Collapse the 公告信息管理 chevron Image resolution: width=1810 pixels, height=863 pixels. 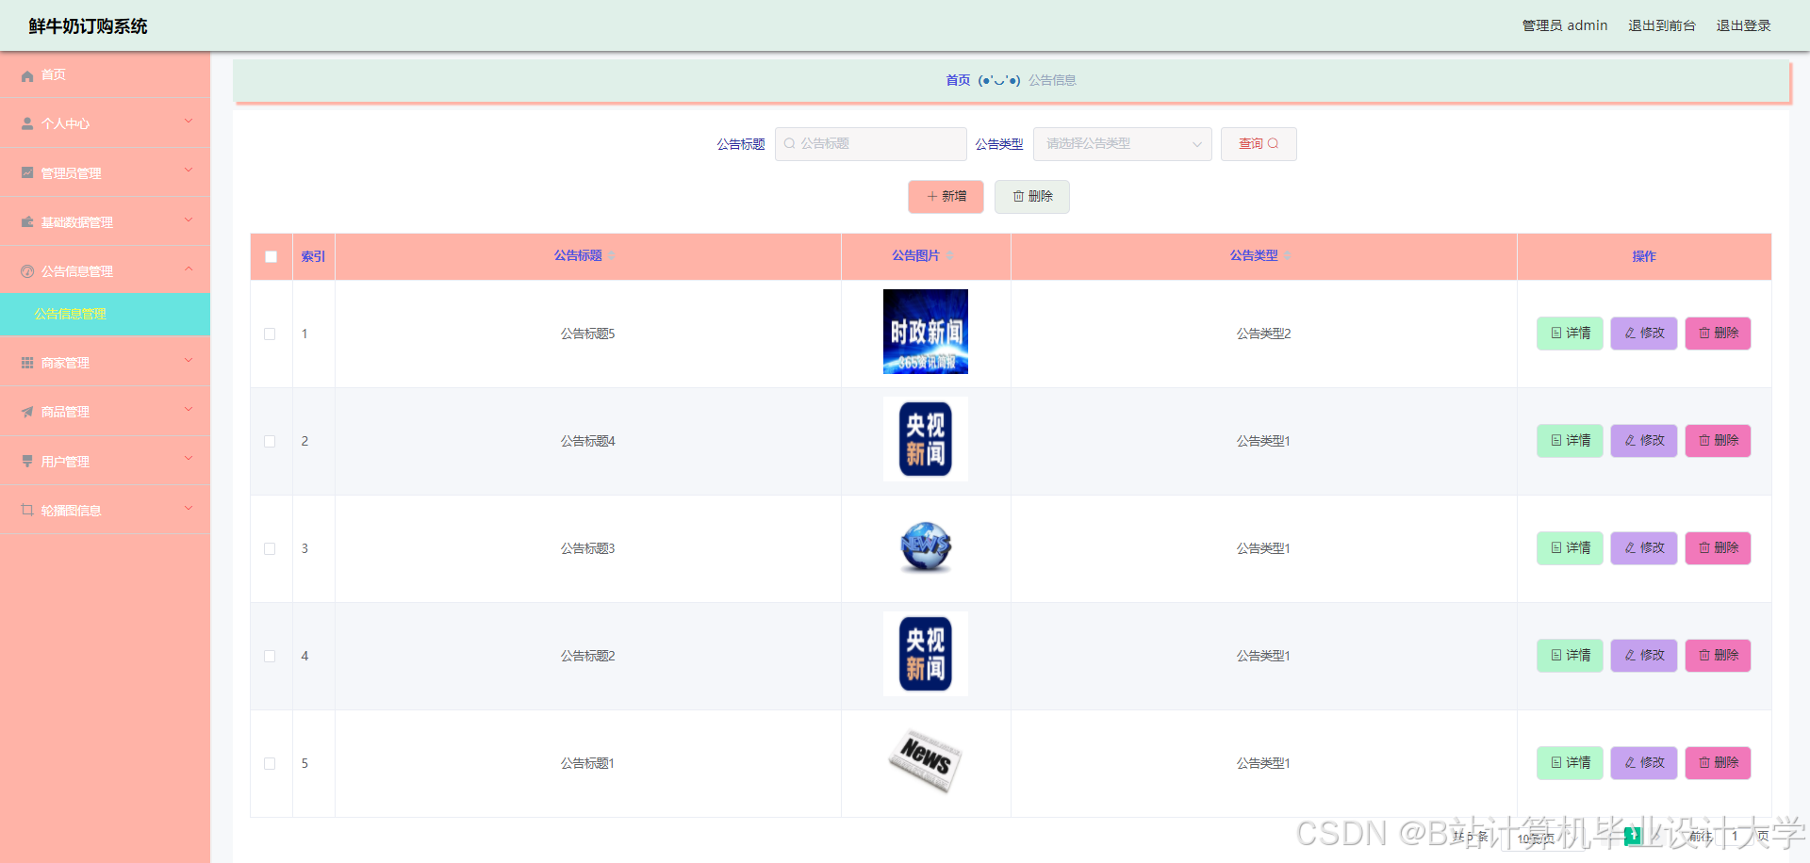(x=189, y=269)
